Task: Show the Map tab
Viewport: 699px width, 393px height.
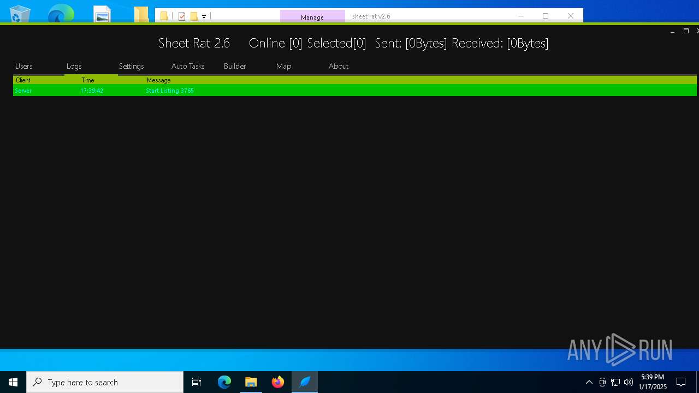Action: pyautogui.click(x=284, y=66)
